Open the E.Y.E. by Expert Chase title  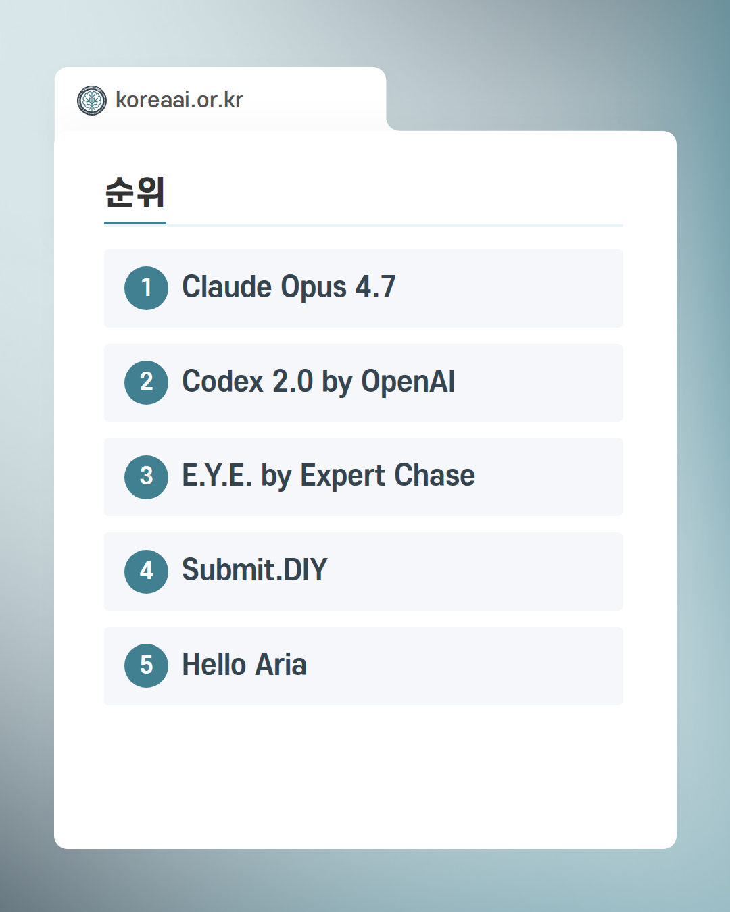point(328,476)
